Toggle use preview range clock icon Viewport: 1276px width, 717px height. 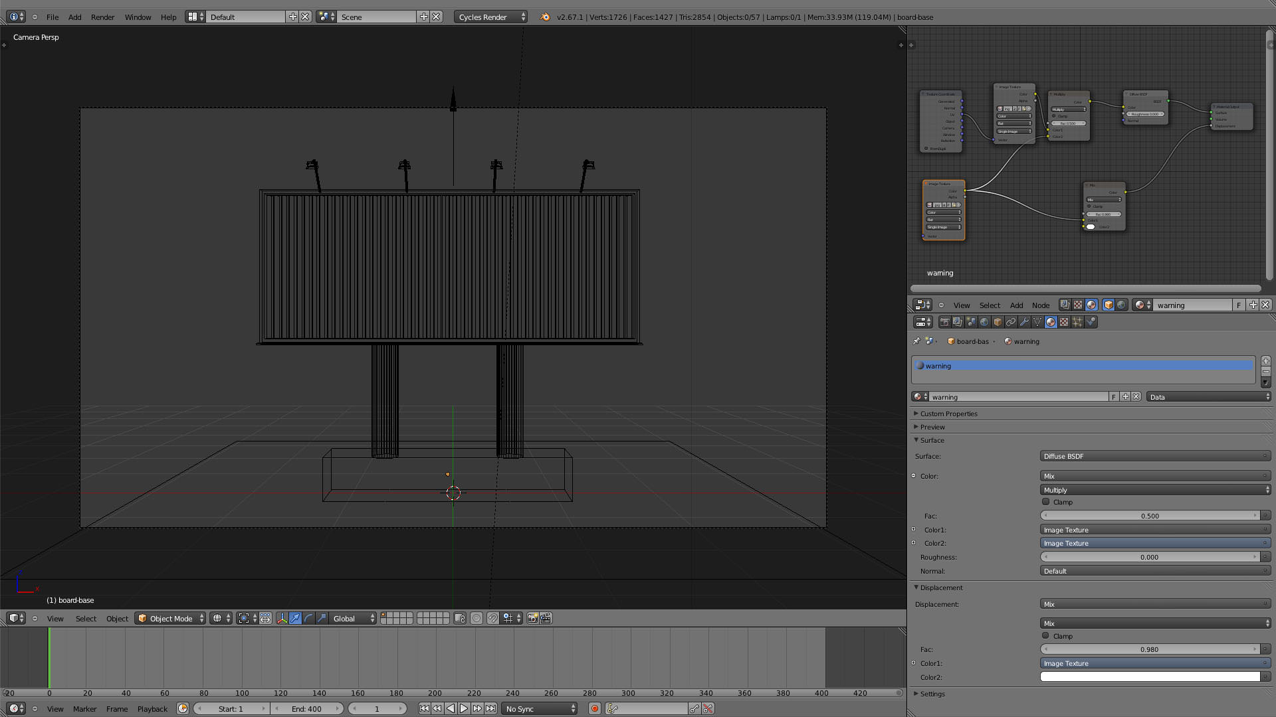pyautogui.click(x=183, y=708)
